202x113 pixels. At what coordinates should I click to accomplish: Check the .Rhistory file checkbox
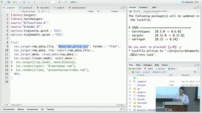point(130,95)
